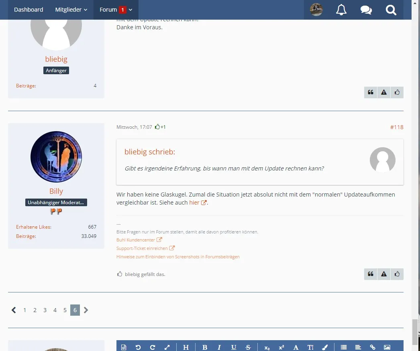Open the heading dropdown in editor toolbar
The width and height of the screenshot is (420, 351).
[x=186, y=347]
